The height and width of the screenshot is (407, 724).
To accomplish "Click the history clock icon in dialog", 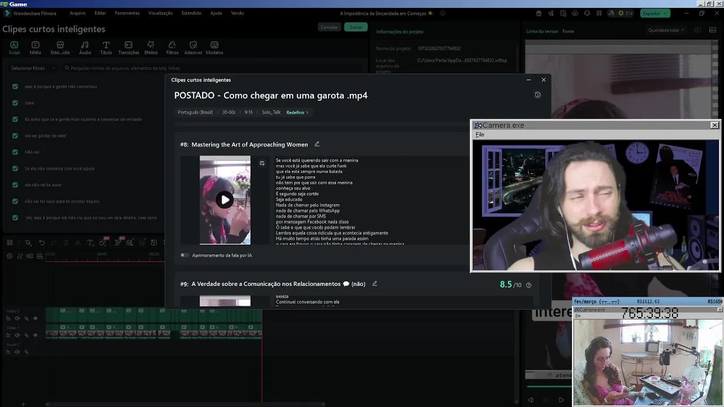I will pyautogui.click(x=537, y=95).
